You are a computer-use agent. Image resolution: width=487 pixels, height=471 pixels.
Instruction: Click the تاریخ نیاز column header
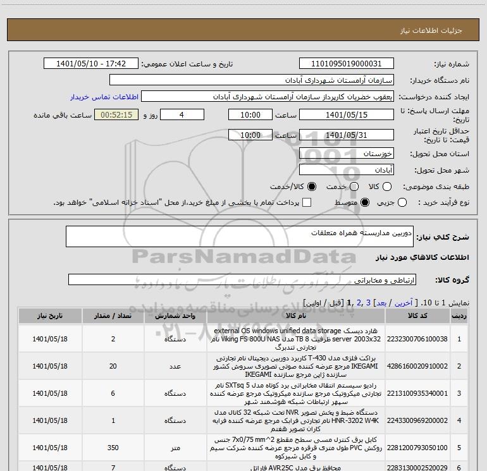tap(50, 315)
